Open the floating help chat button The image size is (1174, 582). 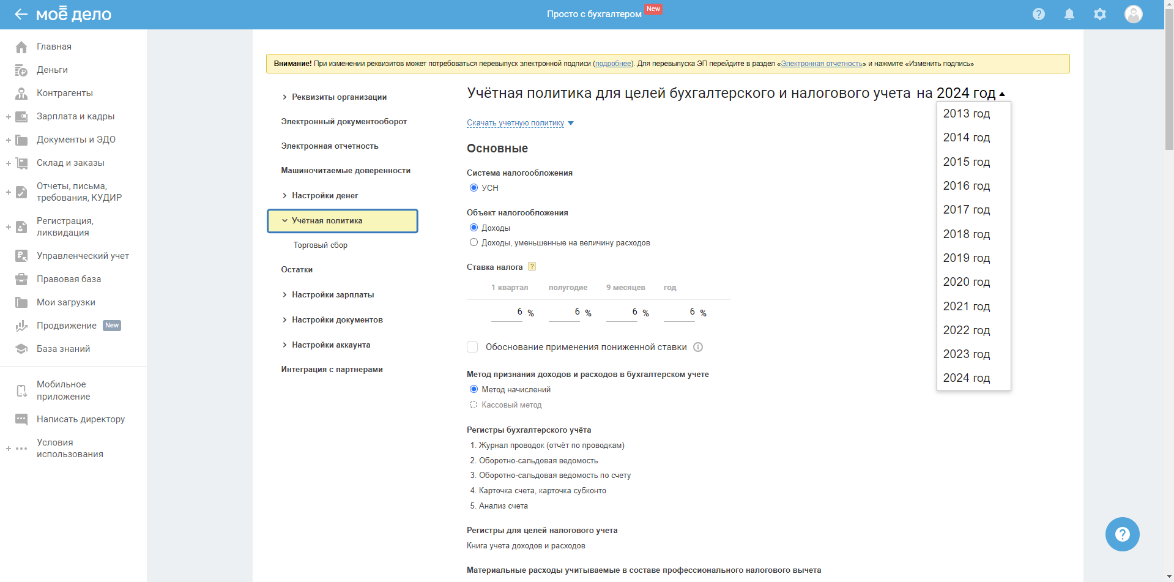tap(1122, 534)
